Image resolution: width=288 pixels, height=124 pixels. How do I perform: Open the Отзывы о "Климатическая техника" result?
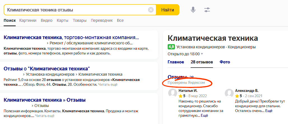[x=47, y=69]
